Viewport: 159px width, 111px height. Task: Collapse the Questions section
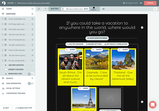(x=32, y=14)
